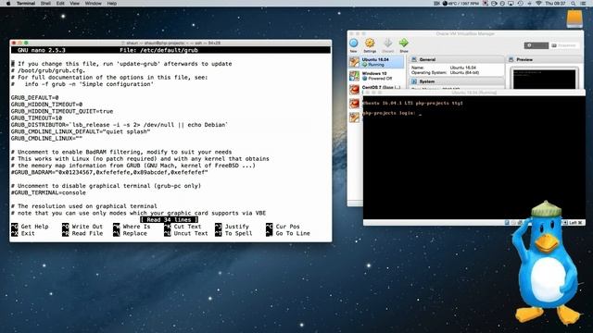Open the Help menu
The height and width of the screenshot is (333, 593).
click(112, 4)
